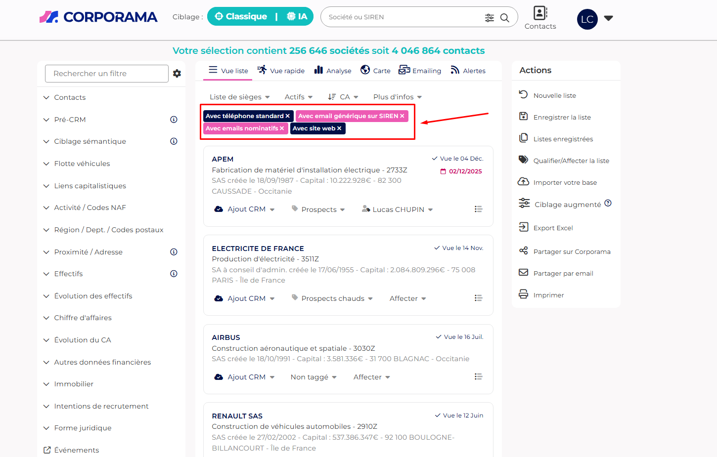Click the Imprimer printer icon
Viewport: 717px width, 457px height.
(523, 294)
